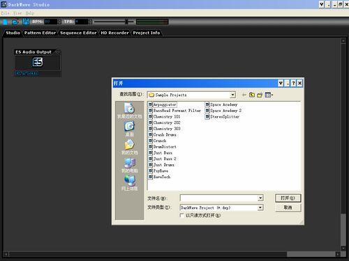Viewport: 349px width, 261px height.
Task: Open the View menu
Action: point(17,13)
